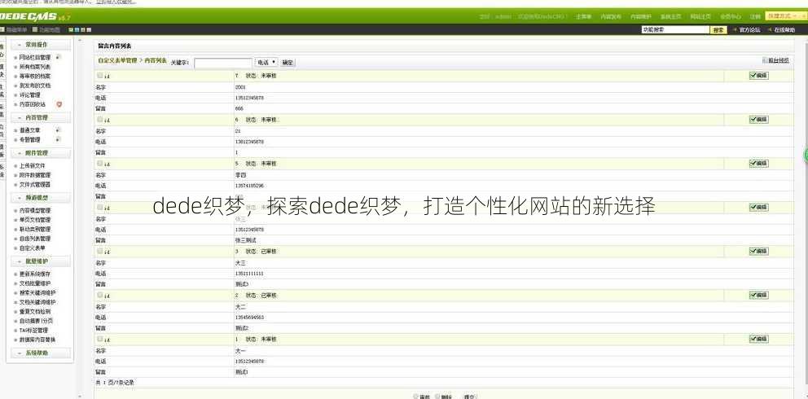The height and width of the screenshot is (399, 808).
Task: Click the 关键字 keyword input field
Action: [x=223, y=63]
